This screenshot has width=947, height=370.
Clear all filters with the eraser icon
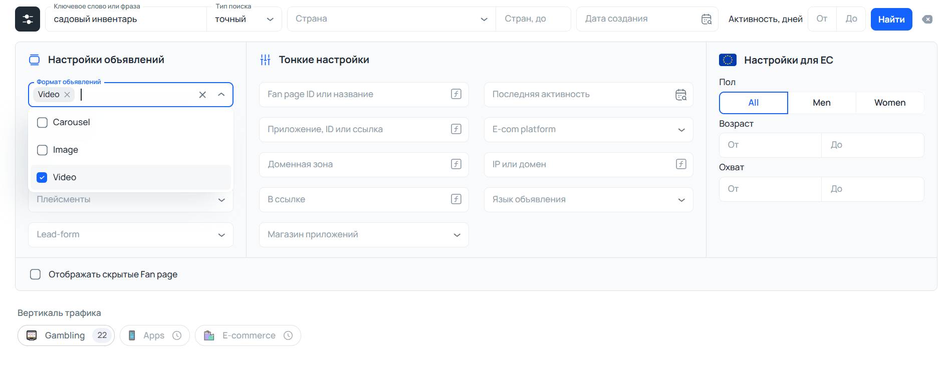(927, 19)
